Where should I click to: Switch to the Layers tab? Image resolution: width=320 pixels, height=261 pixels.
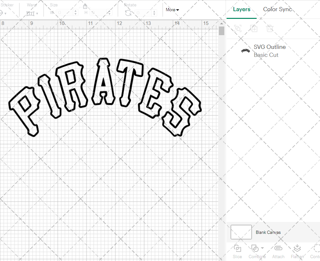pyautogui.click(x=242, y=9)
